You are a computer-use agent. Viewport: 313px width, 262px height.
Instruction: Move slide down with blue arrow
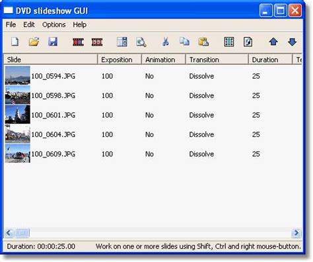(293, 42)
